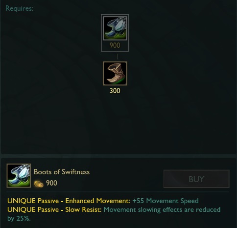Click the Movement slowing effects are reduced text
This screenshot has height=228, width=237.
[162, 209]
